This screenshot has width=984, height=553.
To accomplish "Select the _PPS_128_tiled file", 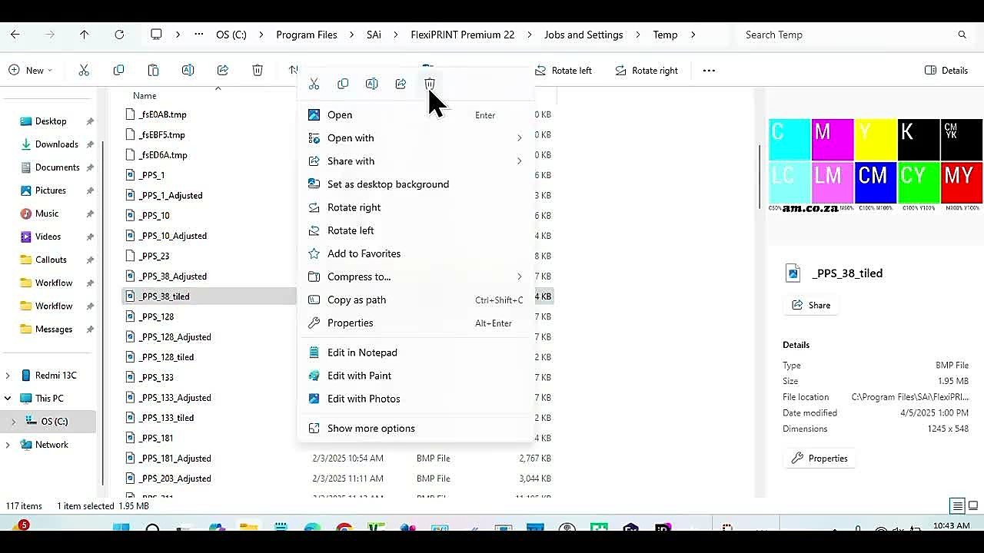I will click(167, 357).
